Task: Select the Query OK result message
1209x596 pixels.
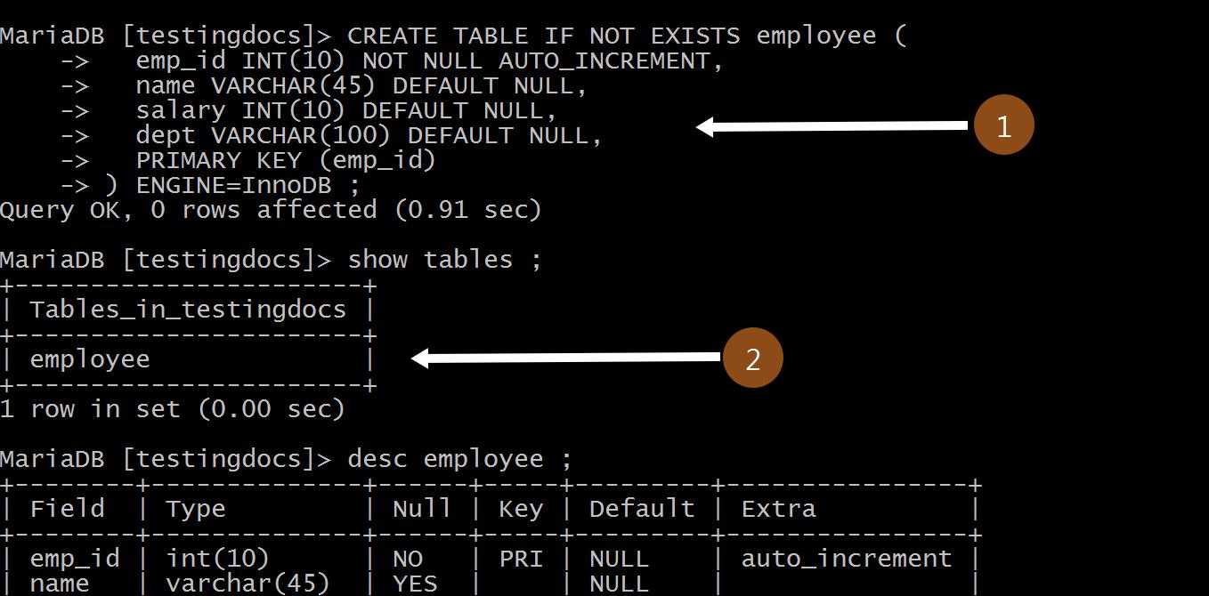Action: coord(267,209)
